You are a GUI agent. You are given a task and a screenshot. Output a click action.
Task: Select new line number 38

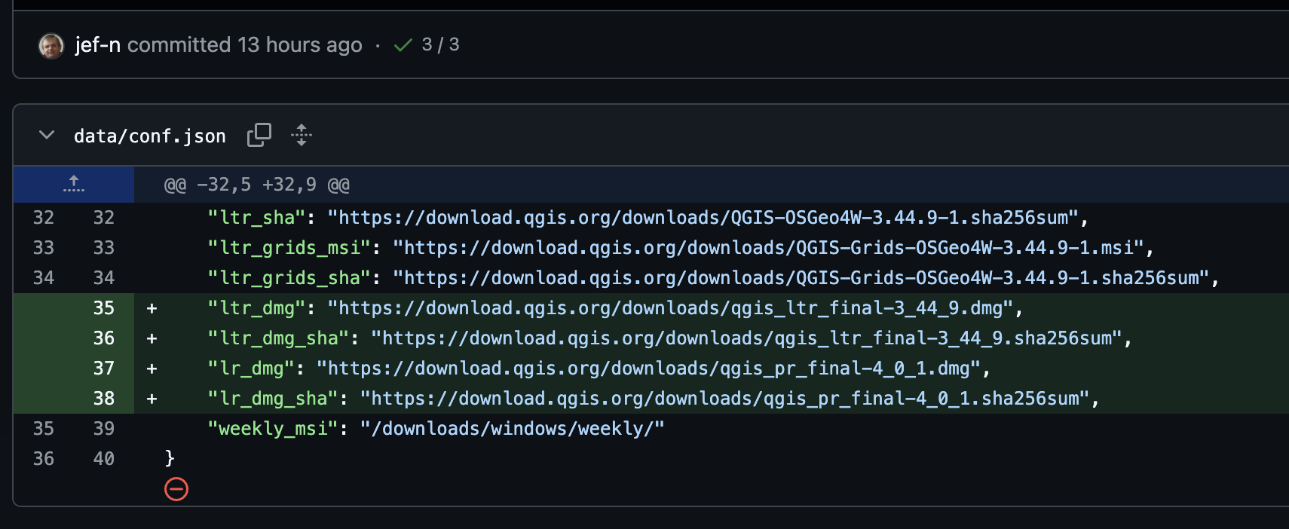click(104, 399)
